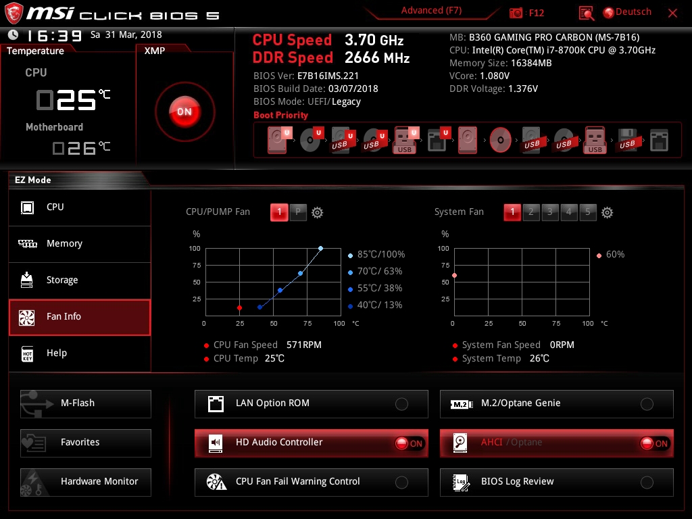Click the 70°C/63% point on CPU fan curve
692x519 pixels.
[301, 274]
